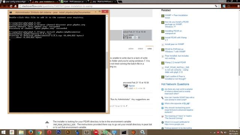Click the taskbar clock showing 01:10 a.m.
This screenshot has width=240, height=135.
[x=233, y=132]
